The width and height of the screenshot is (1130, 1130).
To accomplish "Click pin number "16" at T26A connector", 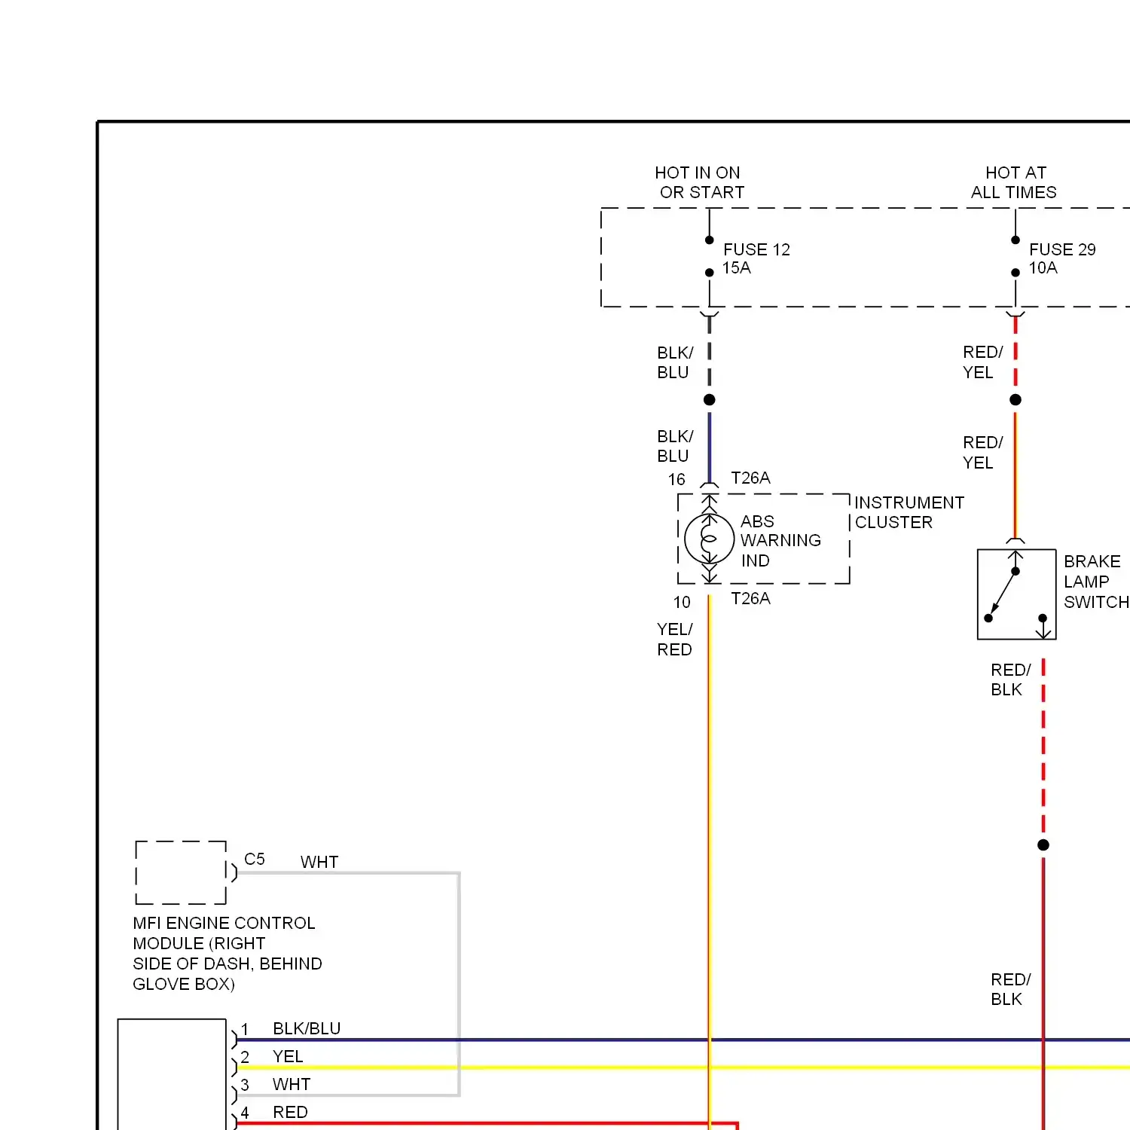I will pos(676,479).
